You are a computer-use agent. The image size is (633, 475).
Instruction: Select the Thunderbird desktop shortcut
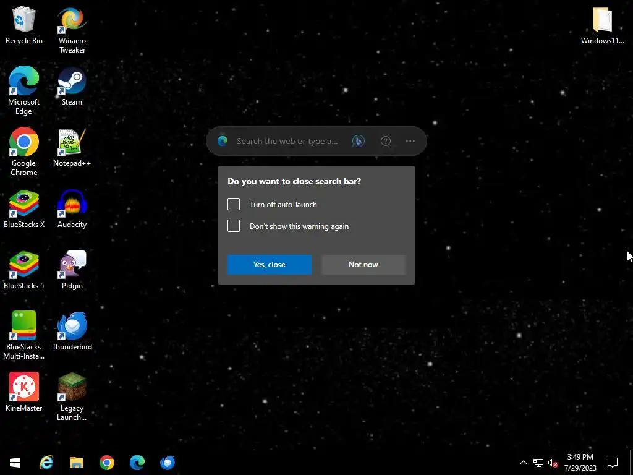click(x=72, y=332)
